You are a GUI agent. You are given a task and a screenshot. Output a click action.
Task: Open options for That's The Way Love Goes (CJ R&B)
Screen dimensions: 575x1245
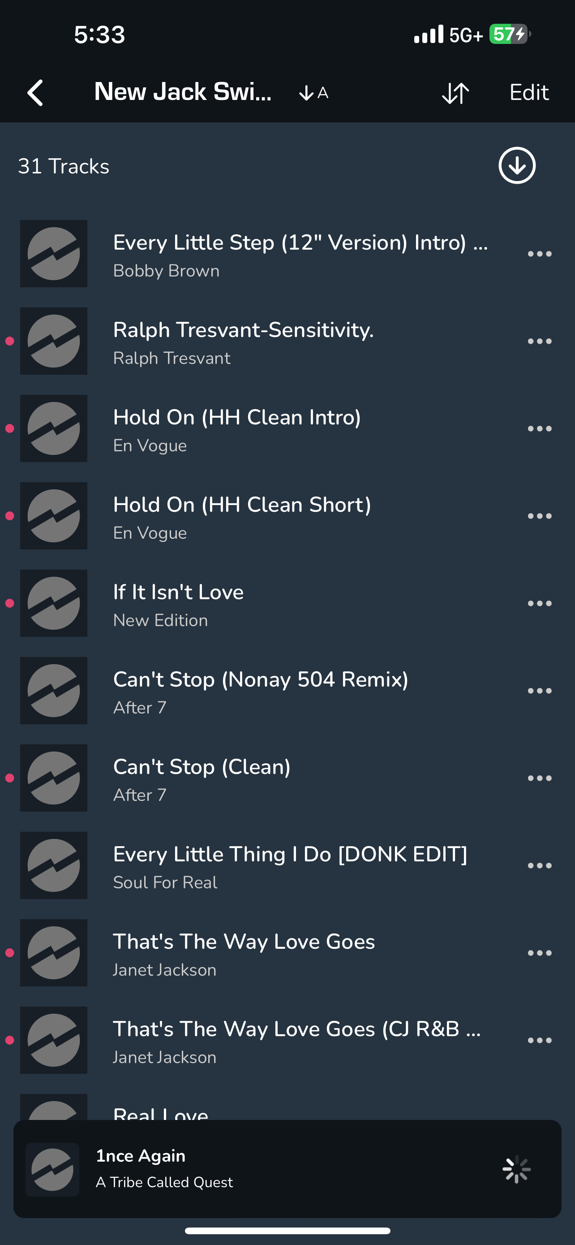pos(539,1040)
